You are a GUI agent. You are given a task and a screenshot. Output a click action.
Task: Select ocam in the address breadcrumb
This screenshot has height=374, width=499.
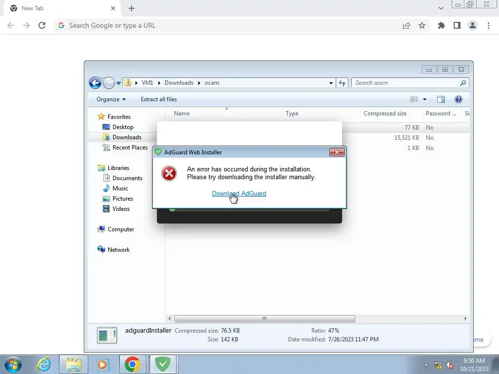pyautogui.click(x=211, y=83)
